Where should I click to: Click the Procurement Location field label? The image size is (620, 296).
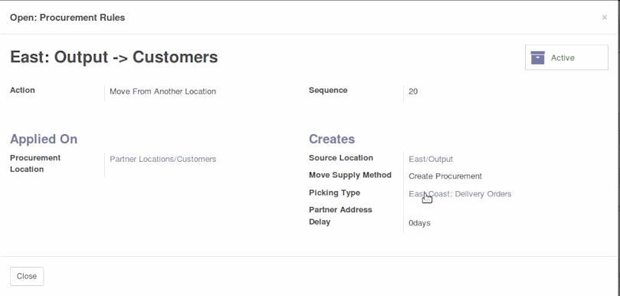[35, 163]
